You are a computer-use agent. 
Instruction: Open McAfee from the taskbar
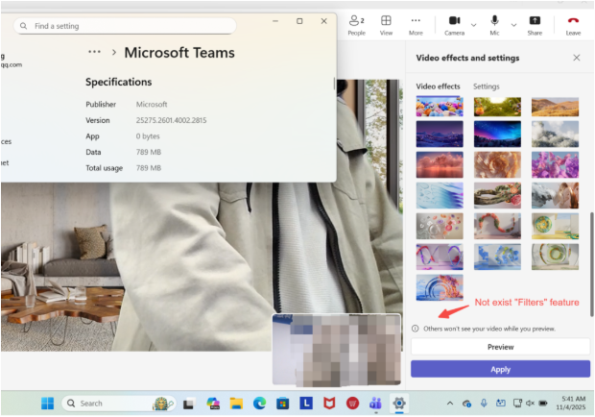point(329,404)
